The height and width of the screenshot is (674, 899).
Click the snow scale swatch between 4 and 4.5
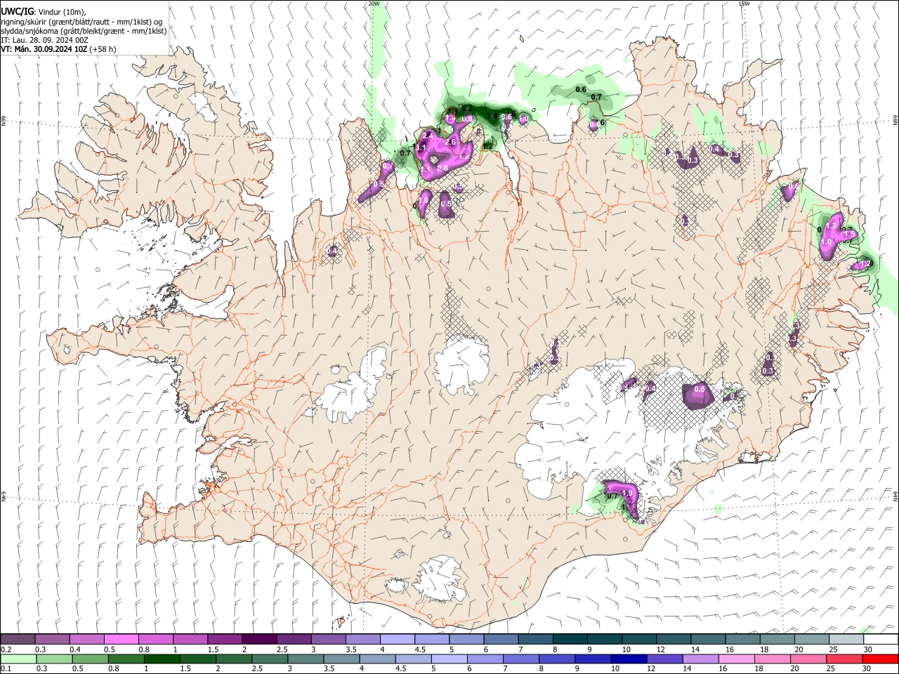pos(397,640)
